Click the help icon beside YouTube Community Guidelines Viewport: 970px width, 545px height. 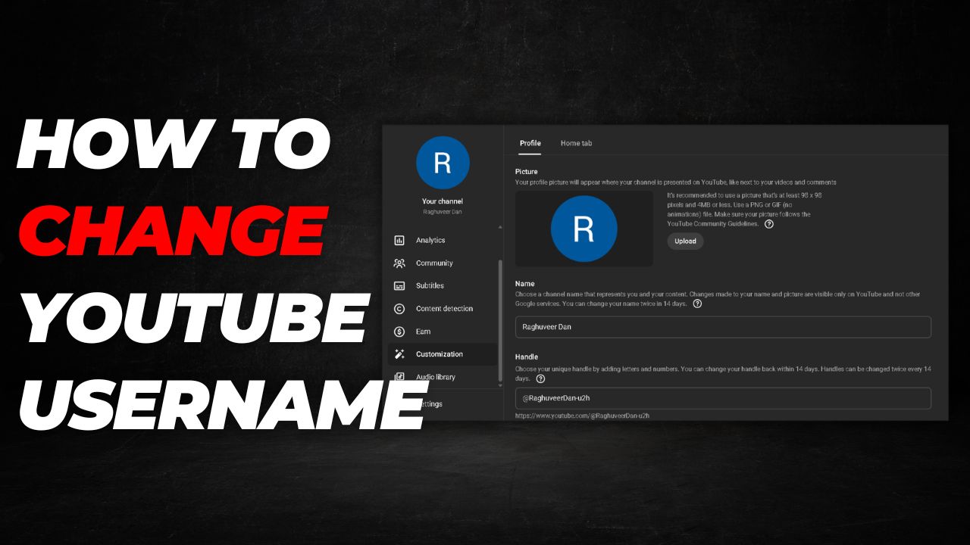(769, 224)
